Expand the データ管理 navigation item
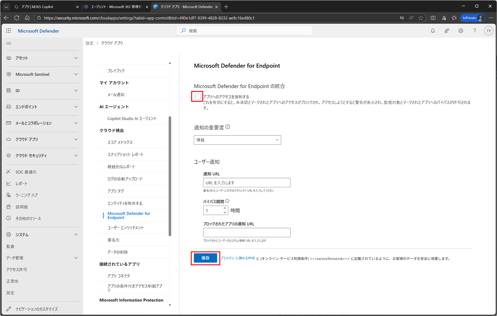 (x=42, y=258)
